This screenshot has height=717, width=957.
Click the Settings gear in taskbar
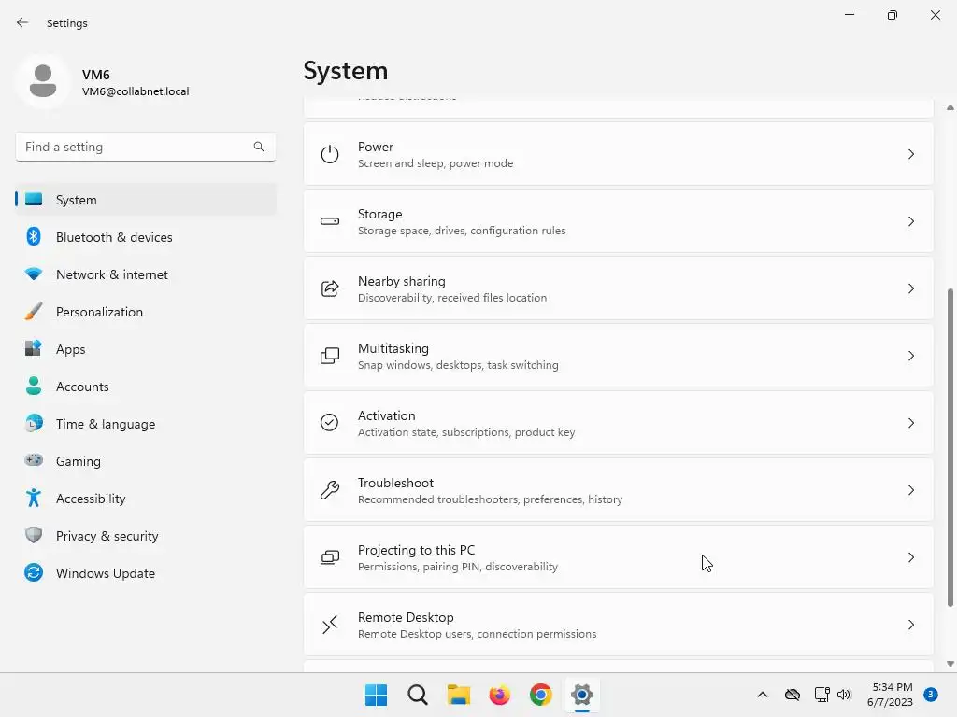point(581,695)
